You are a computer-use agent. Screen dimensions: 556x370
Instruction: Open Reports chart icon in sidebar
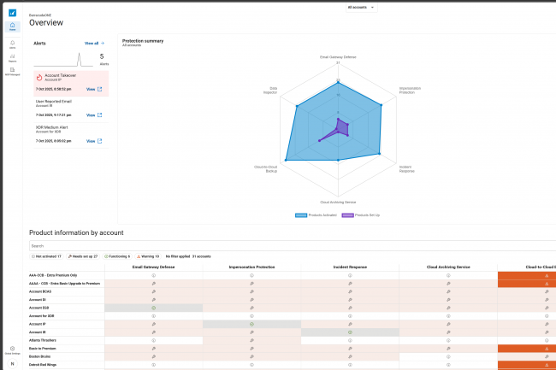pos(12,57)
